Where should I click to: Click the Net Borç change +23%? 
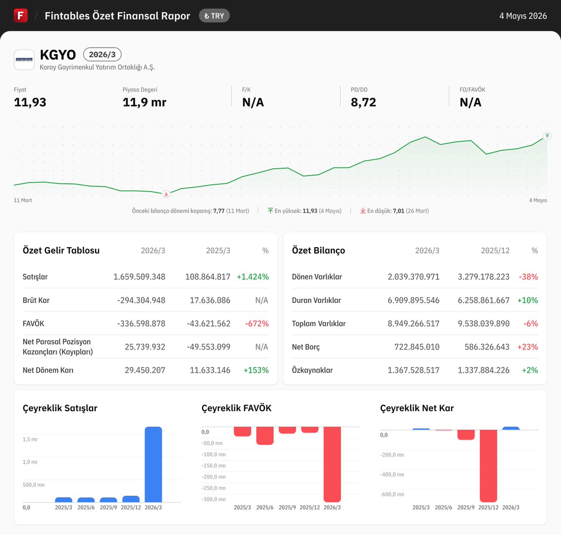pos(528,347)
